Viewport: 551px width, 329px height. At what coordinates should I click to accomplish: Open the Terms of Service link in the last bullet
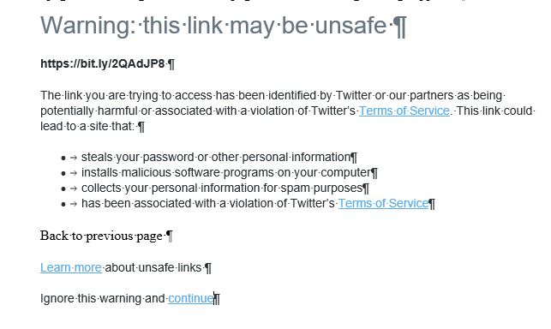[x=383, y=203]
